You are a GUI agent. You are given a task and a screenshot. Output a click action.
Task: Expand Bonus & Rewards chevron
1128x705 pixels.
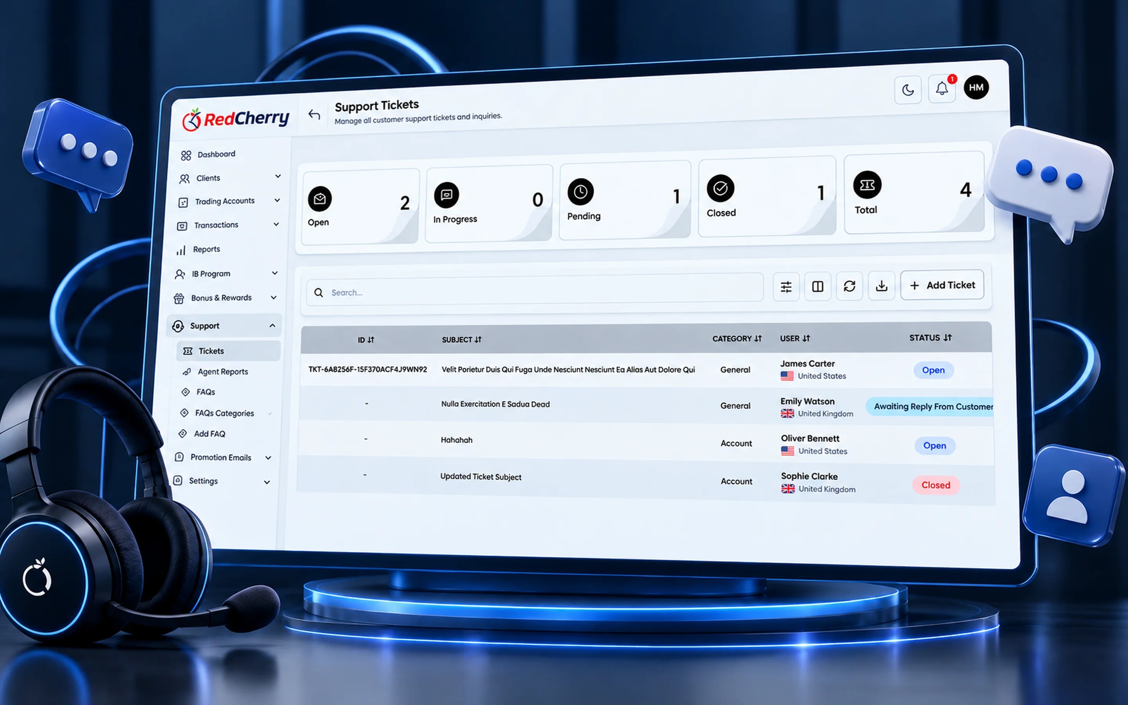tap(274, 297)
